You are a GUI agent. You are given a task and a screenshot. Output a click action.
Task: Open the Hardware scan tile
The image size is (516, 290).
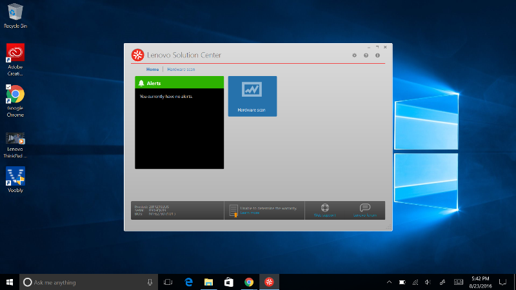tap(252, 96)
